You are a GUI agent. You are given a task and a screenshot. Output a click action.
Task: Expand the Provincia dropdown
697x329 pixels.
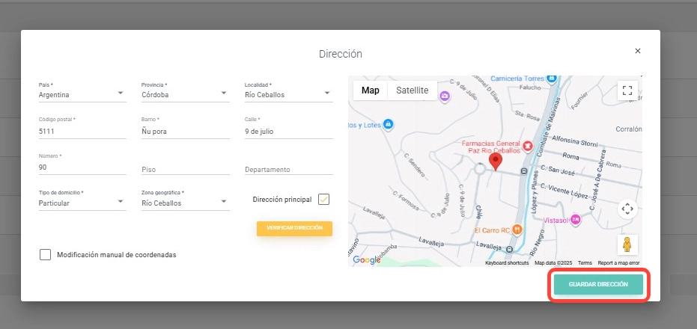click(185, 95)
